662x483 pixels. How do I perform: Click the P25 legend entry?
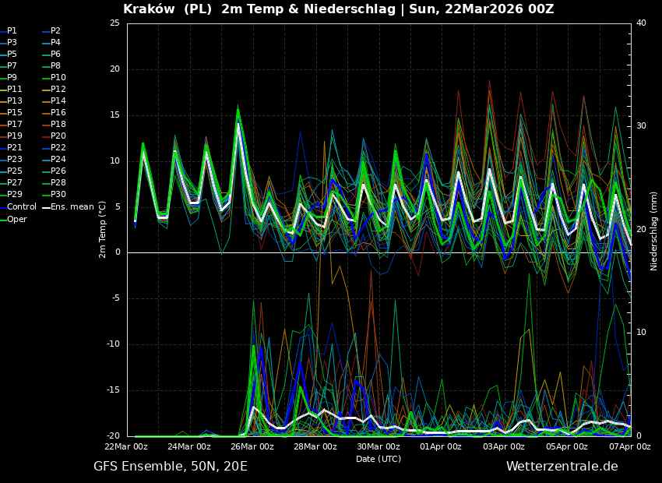[11, 171]
